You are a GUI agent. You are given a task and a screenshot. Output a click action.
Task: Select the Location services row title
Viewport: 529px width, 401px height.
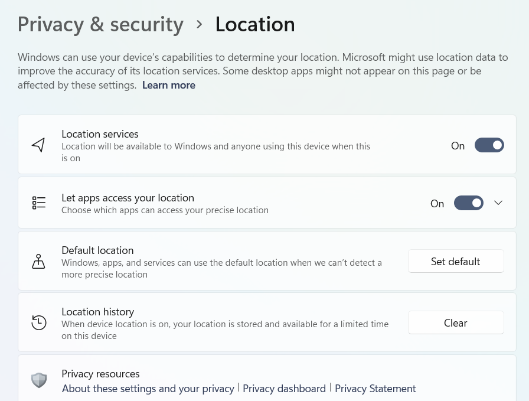pos(100,134)
